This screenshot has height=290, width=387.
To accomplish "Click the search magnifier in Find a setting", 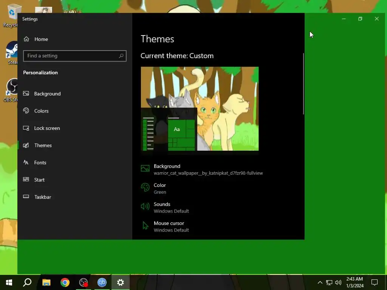I will 121,56.
